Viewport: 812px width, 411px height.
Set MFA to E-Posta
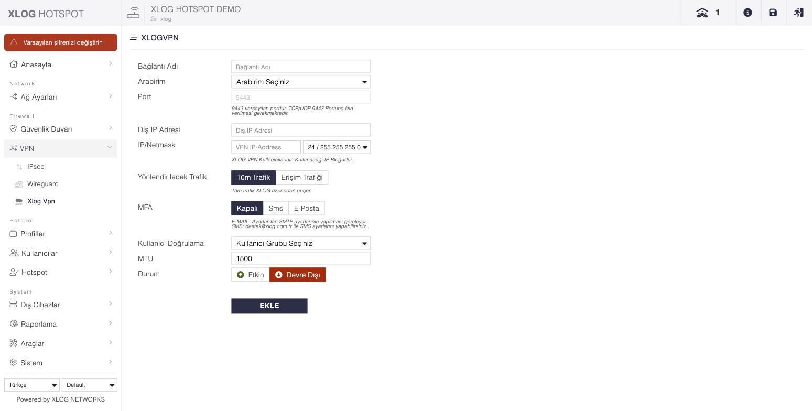click(307, 208)
